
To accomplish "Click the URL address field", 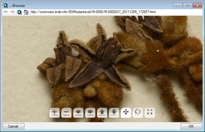I will pyautogui.click(x=116, y=12).
